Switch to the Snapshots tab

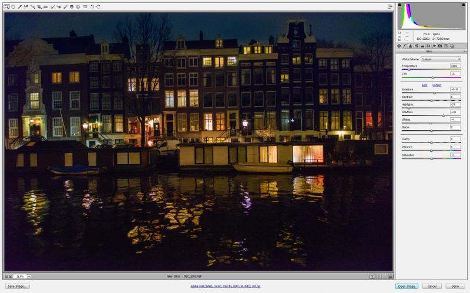pos(452,46)
